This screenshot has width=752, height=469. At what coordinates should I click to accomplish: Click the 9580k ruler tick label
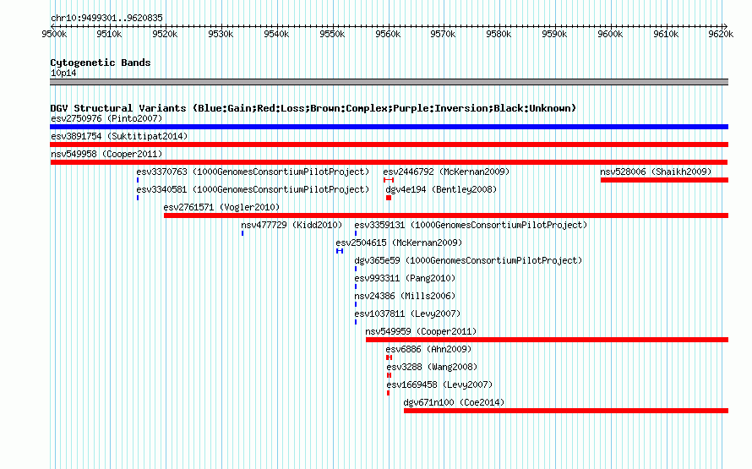499,34
